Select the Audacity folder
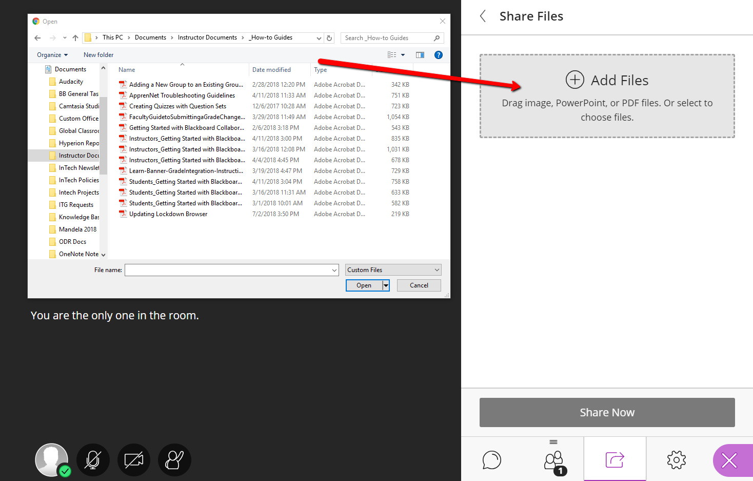 point(71,82)
